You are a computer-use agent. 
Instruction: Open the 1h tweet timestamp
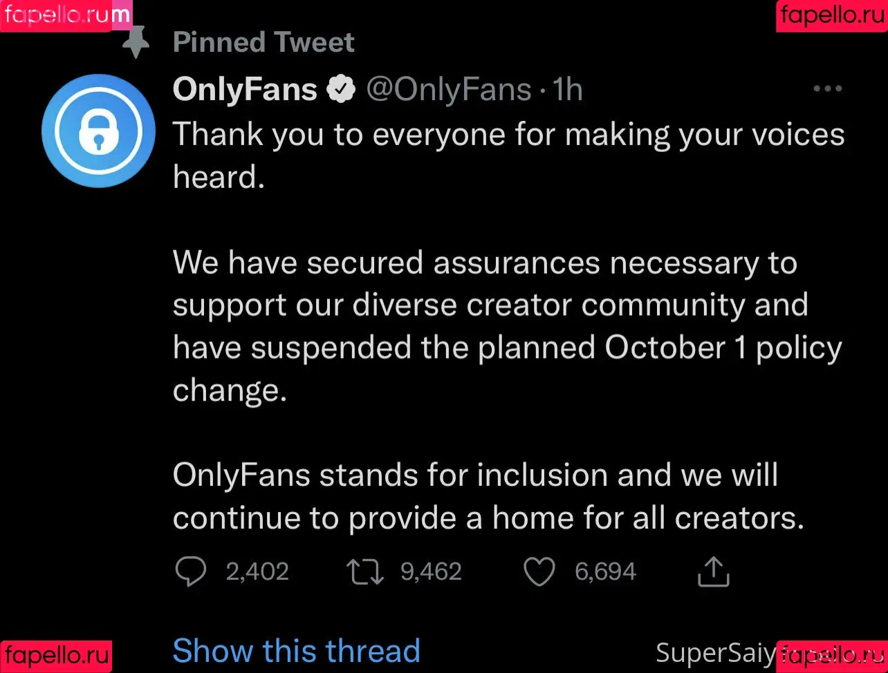tap(567, 90)
